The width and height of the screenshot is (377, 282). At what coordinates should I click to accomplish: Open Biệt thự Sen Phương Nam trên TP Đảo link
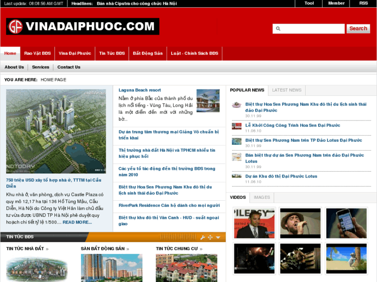click(303, 140)
